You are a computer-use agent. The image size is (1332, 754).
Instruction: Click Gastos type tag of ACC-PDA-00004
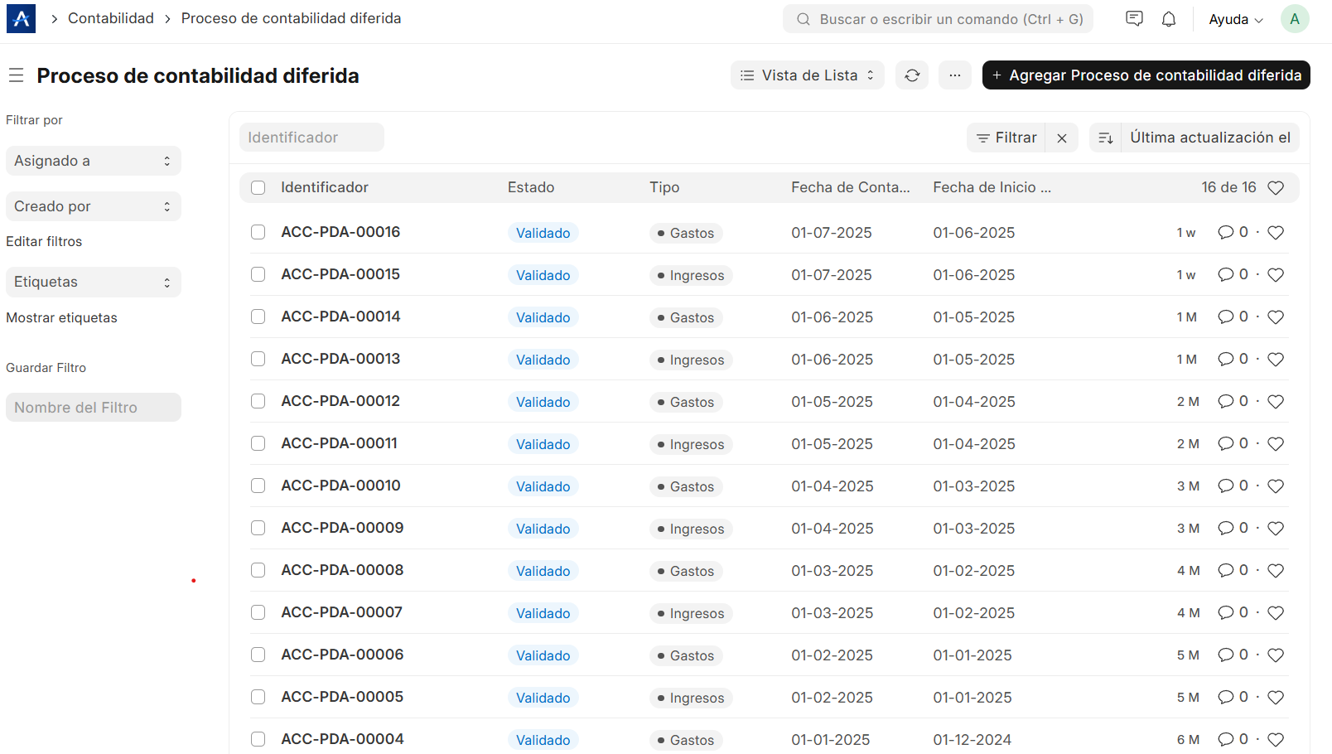(x=686, y=740)
